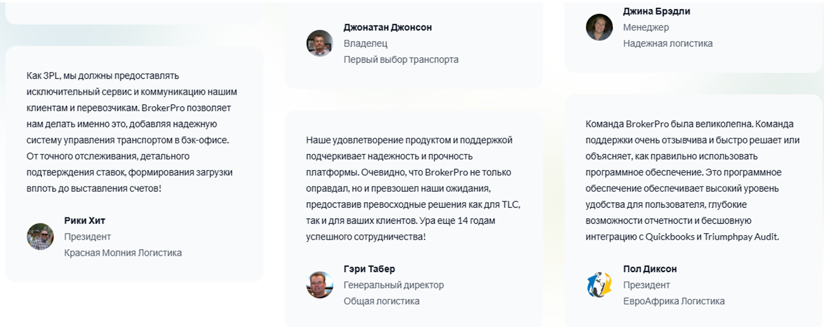The height and width of the screenshot is (327, 824).
Task: Click Джина Брэдли's profile picture
Action: [x=599, y=27]
